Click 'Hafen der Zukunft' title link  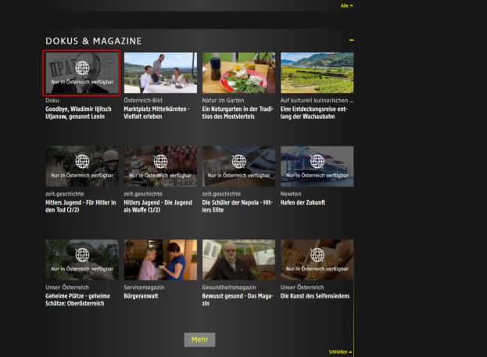coord(303,202)
